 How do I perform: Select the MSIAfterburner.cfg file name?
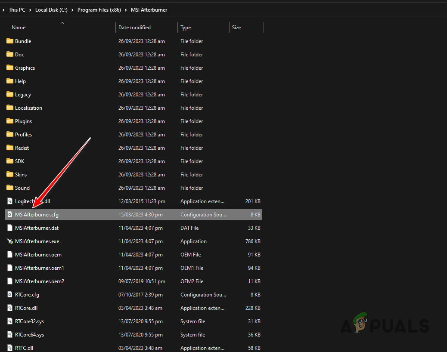(x=37, y=214)
